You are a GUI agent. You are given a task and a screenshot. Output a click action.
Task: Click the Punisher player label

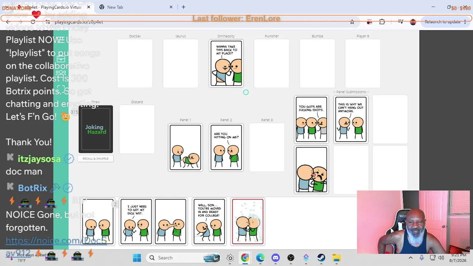[272, 36]
